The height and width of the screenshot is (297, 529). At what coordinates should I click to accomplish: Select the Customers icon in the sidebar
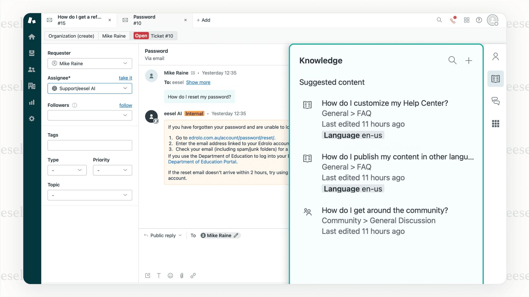pos(32,69)
